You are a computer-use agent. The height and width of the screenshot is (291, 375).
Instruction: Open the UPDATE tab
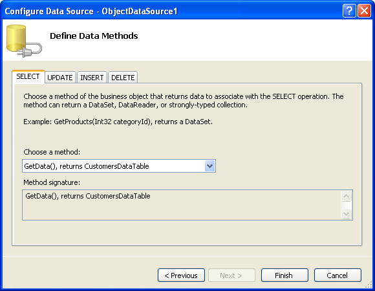pos(60,78)
